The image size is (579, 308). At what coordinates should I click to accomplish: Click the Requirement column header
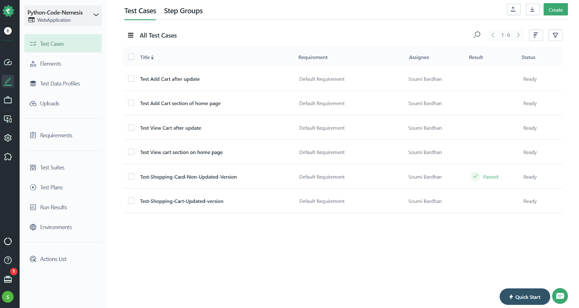(313, 57)
